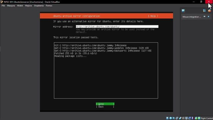Expand the Mouse integration message details
213x120 pixels.
(x=204, y=17)
